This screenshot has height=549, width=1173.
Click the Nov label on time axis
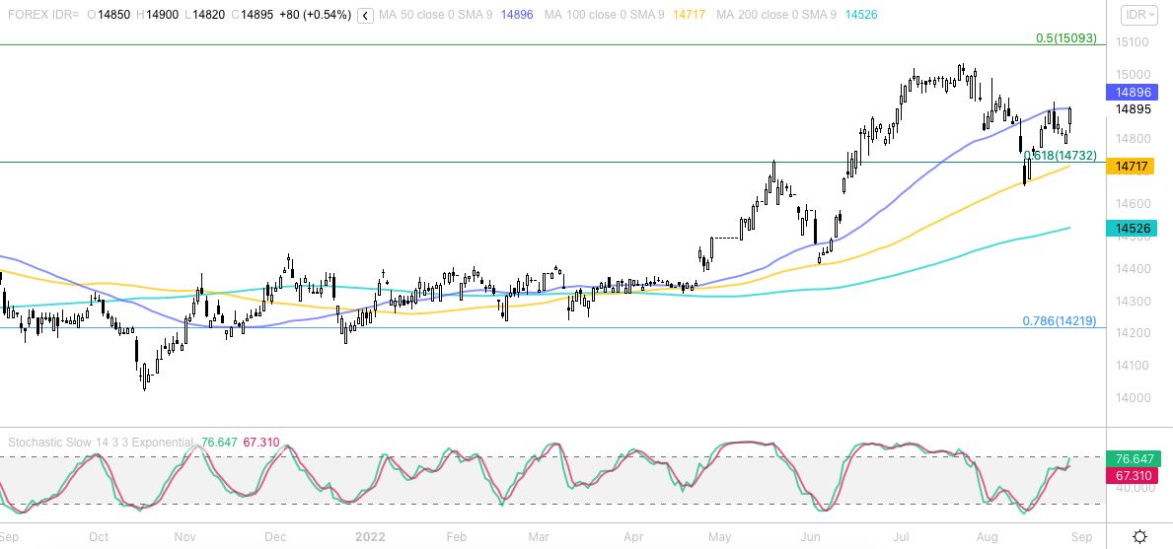tap(184, 536)
